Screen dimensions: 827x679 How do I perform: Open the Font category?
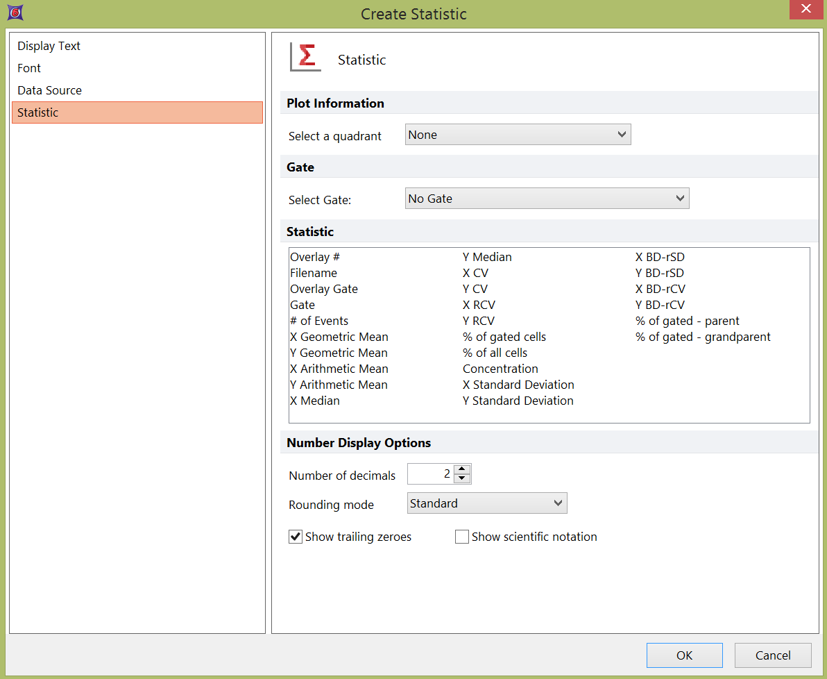[29, 68]
